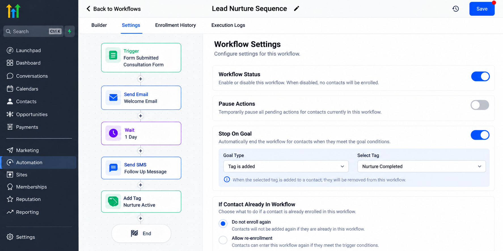Open the Select Tag dropdown
The width and height of the screenshot is (503, 251).
(x=421, y=166)
